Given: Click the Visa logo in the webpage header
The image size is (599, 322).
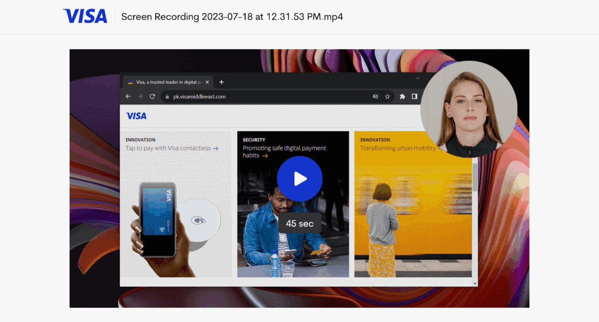Looking at the screenshot, I should pos(136,116).
